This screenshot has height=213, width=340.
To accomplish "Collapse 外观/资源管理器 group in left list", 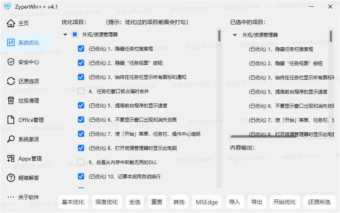I will tap(65, 35).
